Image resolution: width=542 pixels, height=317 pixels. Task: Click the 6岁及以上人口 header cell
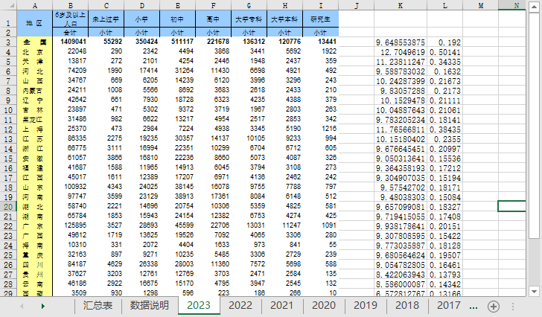click(71, 19)
